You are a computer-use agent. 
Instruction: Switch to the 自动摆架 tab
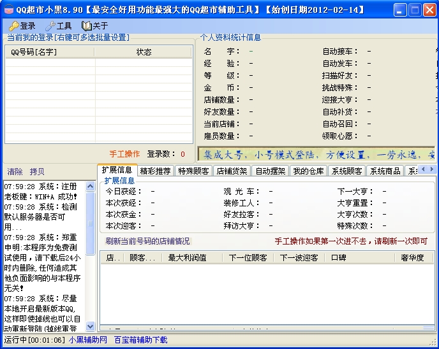270,171
